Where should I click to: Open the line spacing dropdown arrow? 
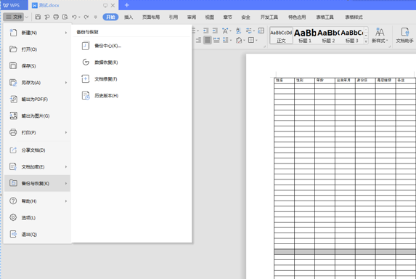tap(230, 41)
